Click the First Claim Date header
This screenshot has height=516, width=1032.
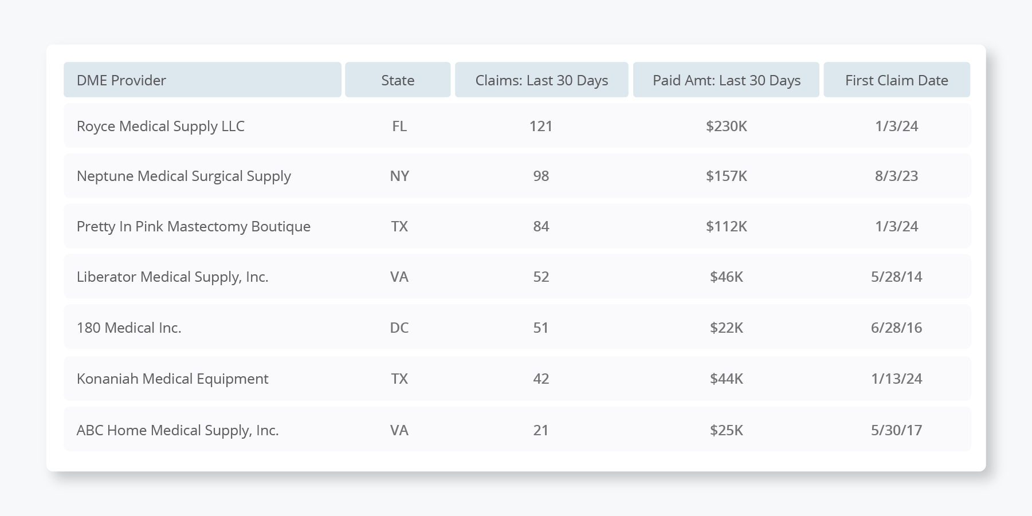pos(897,80)
